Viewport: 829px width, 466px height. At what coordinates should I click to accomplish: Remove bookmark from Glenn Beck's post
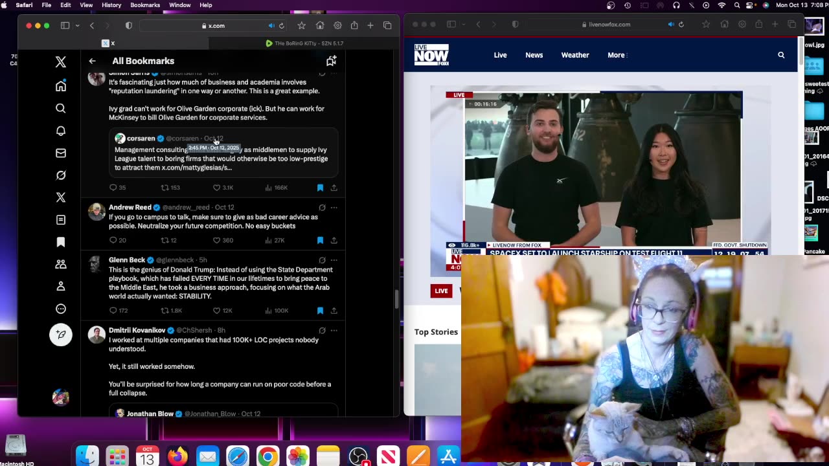click(320, 311)
